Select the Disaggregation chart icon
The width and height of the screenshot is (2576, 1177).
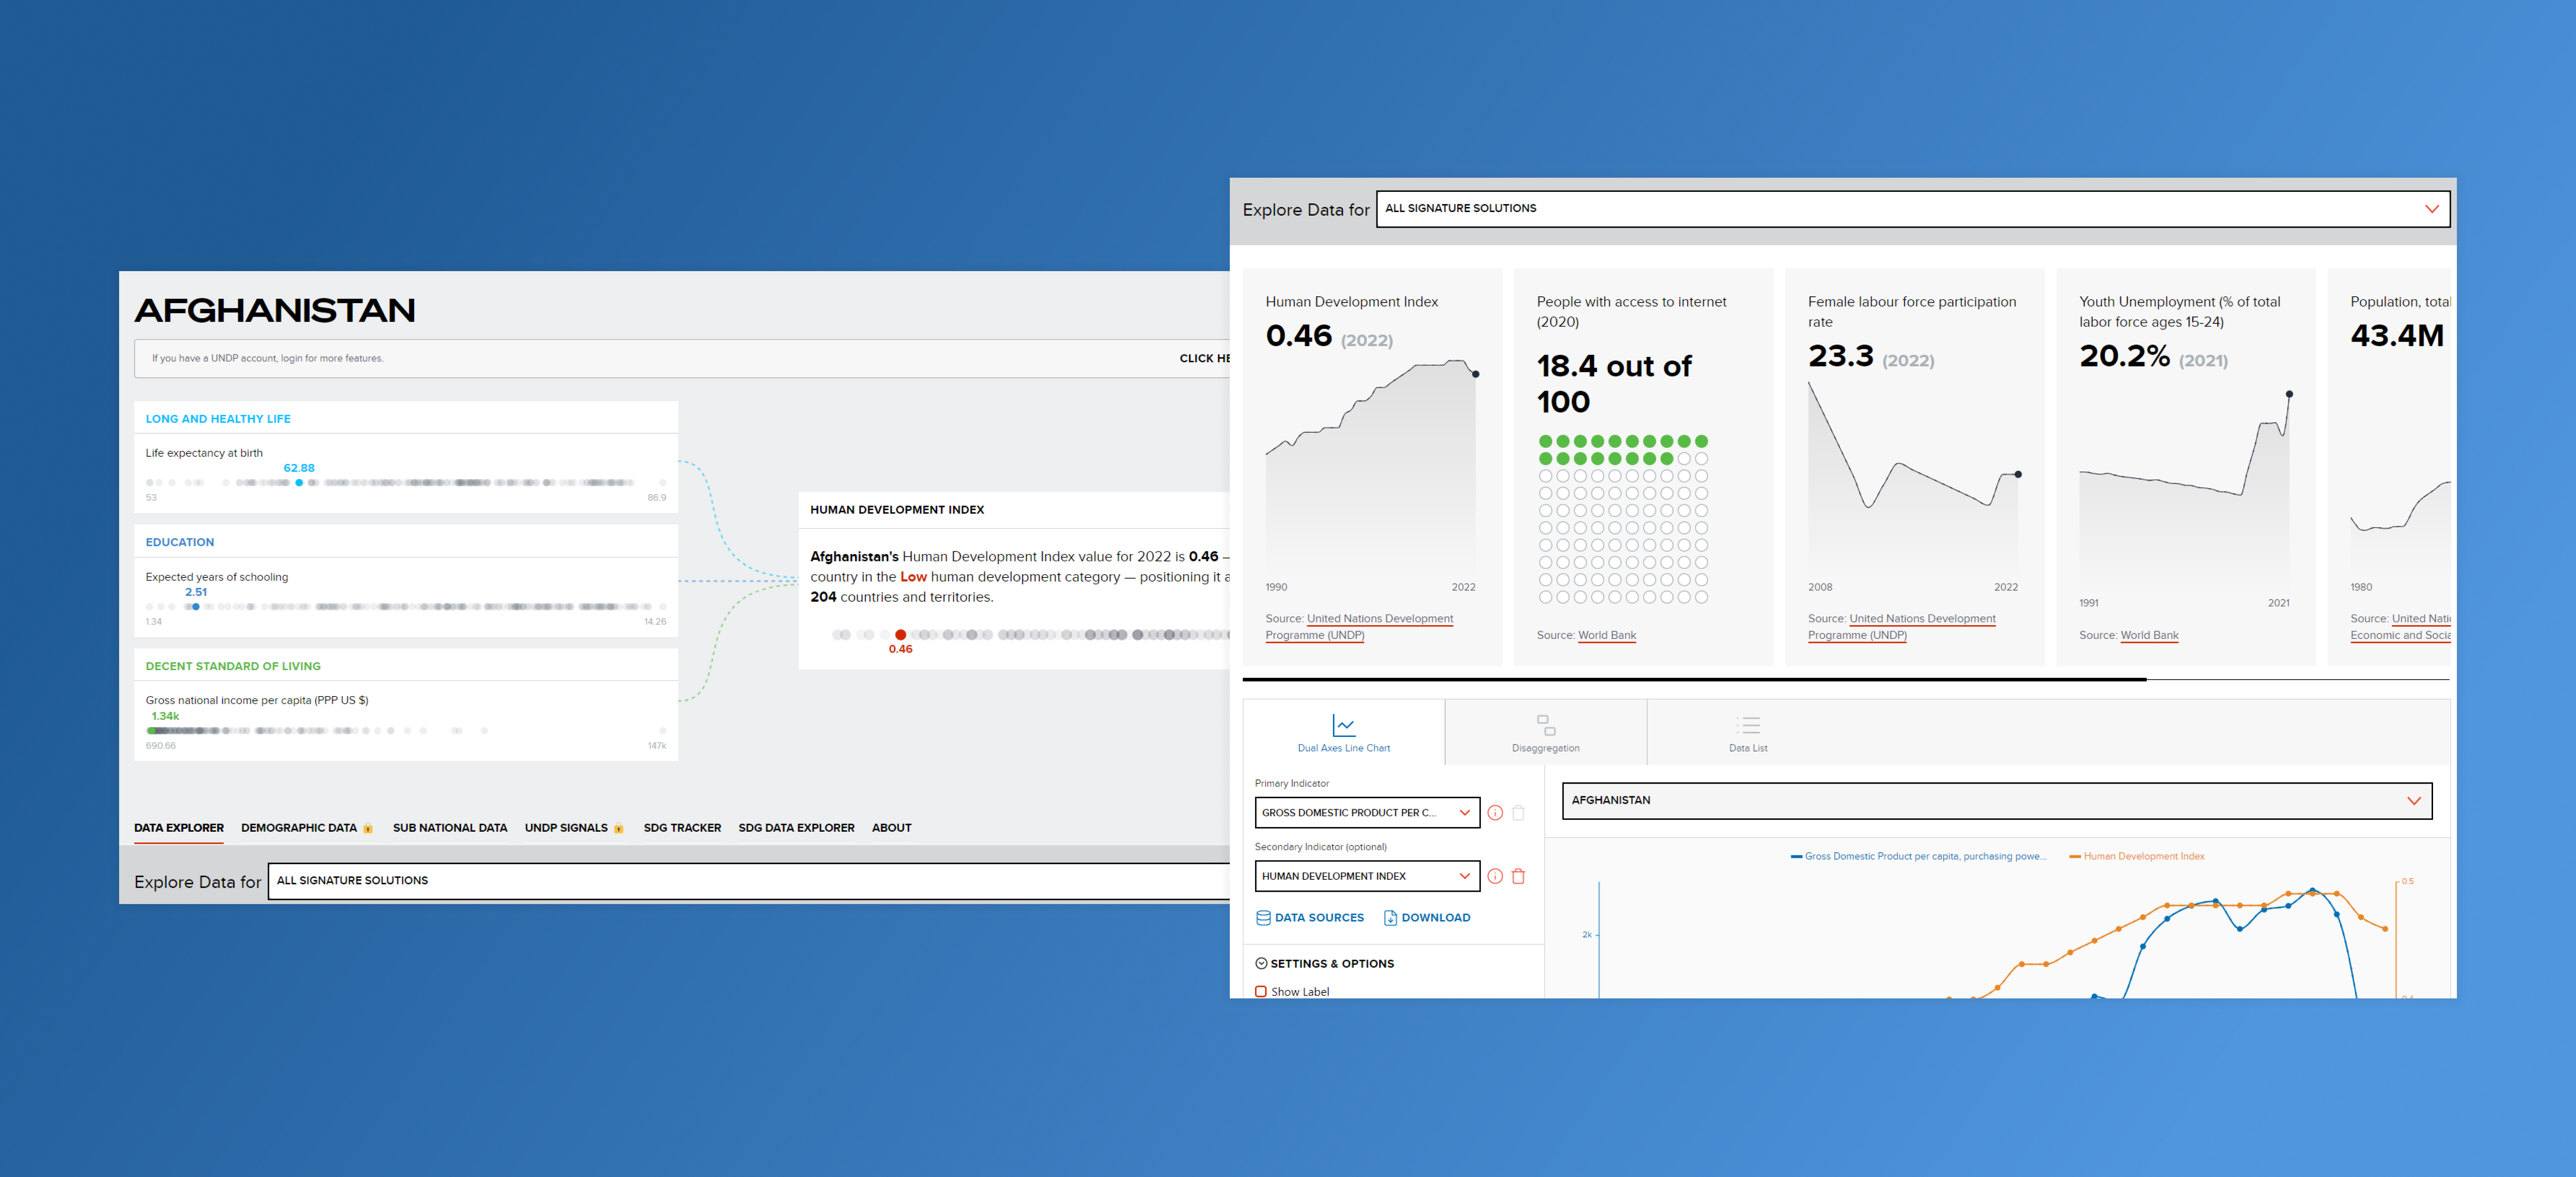coord(1545,725)
